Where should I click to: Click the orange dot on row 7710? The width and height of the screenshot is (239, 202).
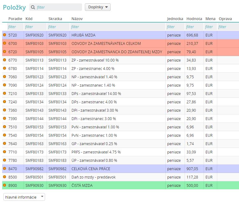click(x=5, y=152)
